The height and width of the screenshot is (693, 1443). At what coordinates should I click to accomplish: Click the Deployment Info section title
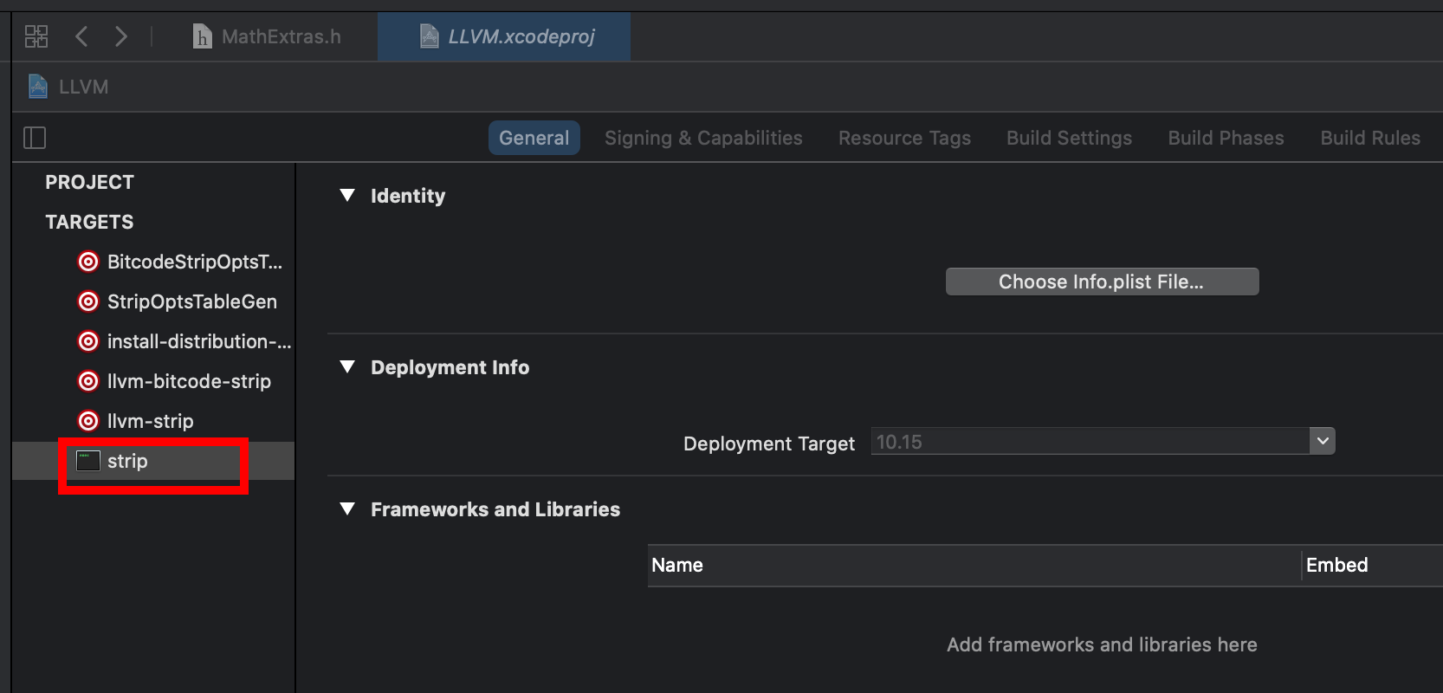point(450,367)
